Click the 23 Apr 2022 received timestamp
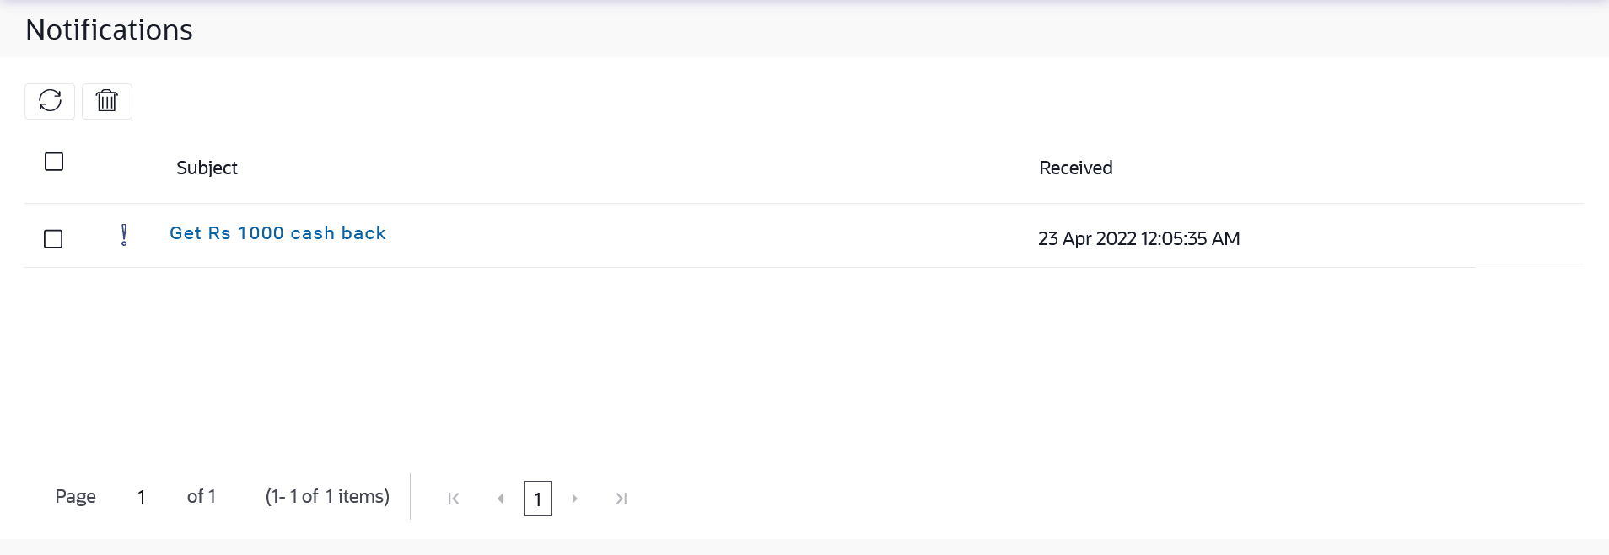Viewport: 1609px width, 555px height. pyautogui.click(x=1138, y=239)
